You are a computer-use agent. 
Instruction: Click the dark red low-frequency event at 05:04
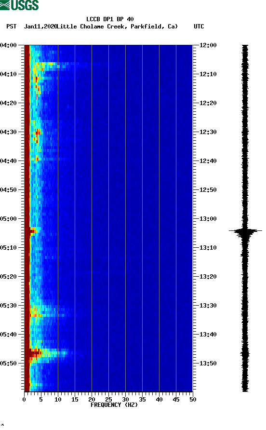coord(31,231)
